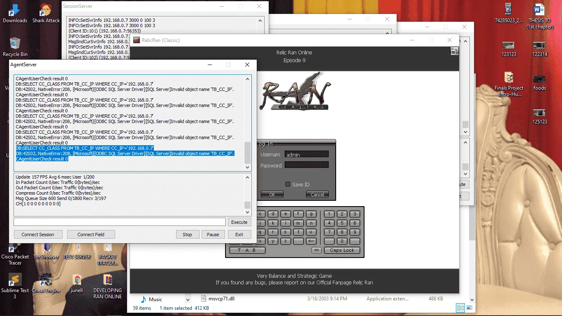
Task: Click the Username field containing admin
Action: point(307,154)
